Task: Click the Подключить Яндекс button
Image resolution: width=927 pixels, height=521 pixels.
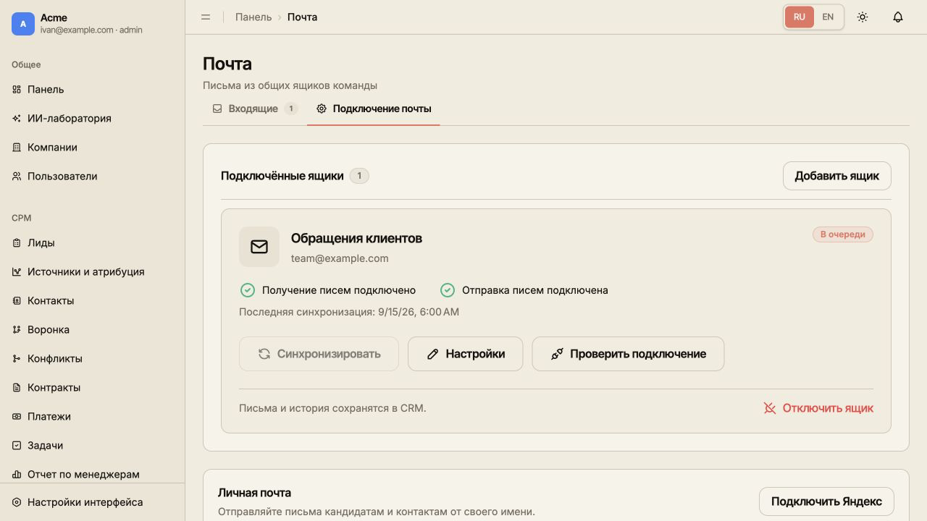Action: click(x=826, y=501)
